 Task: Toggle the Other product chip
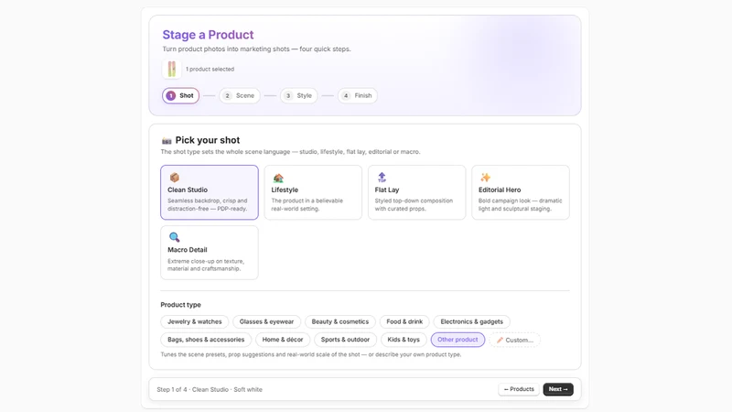pos(457,340)
